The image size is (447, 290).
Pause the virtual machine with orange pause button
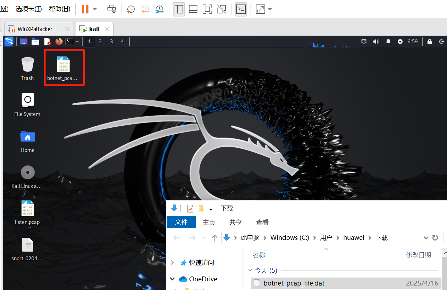85,9
